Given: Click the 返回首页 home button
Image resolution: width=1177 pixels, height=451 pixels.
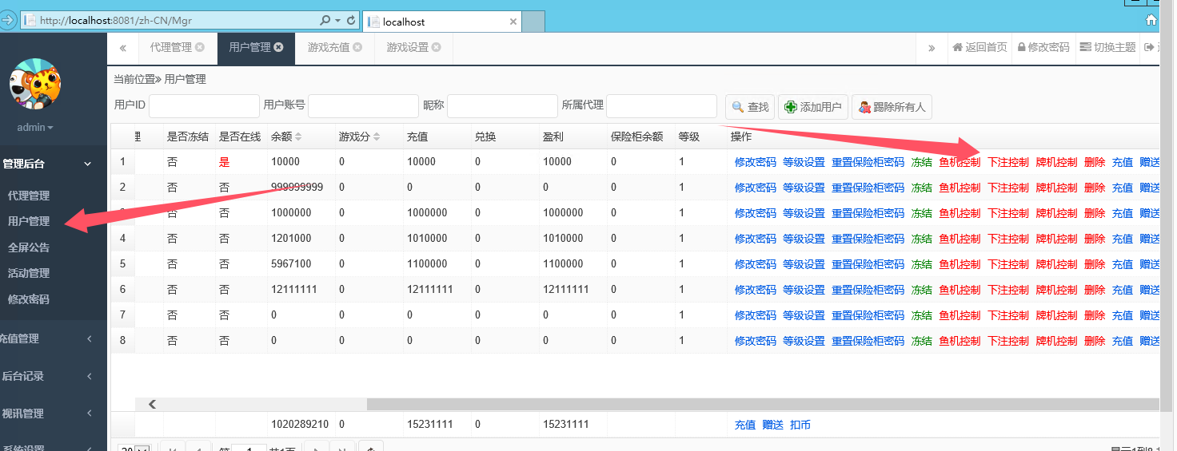Looking at the screenshot, I should click(980, 47).
